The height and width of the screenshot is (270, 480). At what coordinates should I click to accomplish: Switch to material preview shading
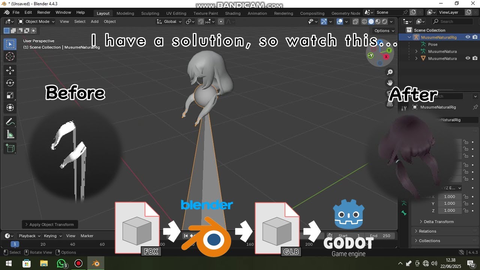378,21
